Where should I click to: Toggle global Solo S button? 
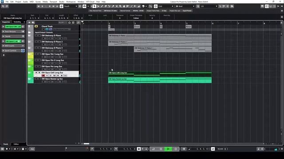43,6
